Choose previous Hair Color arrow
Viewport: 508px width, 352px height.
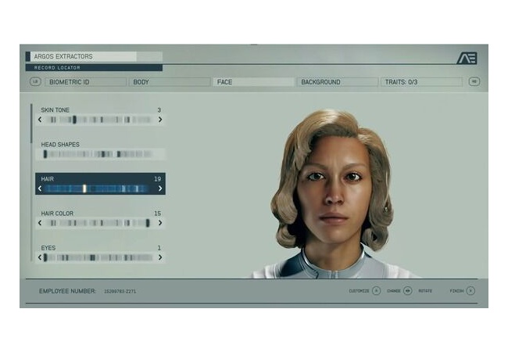point(40,223)
